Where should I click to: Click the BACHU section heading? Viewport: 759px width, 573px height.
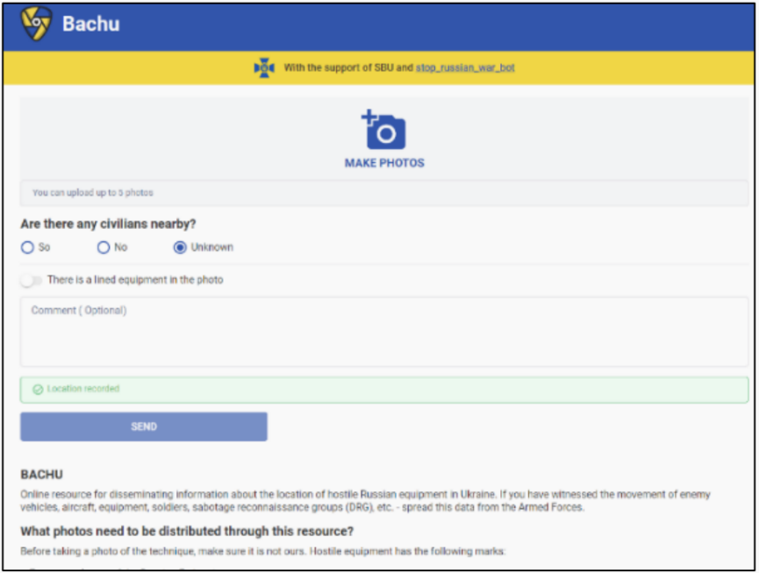[x=41, y=474]
